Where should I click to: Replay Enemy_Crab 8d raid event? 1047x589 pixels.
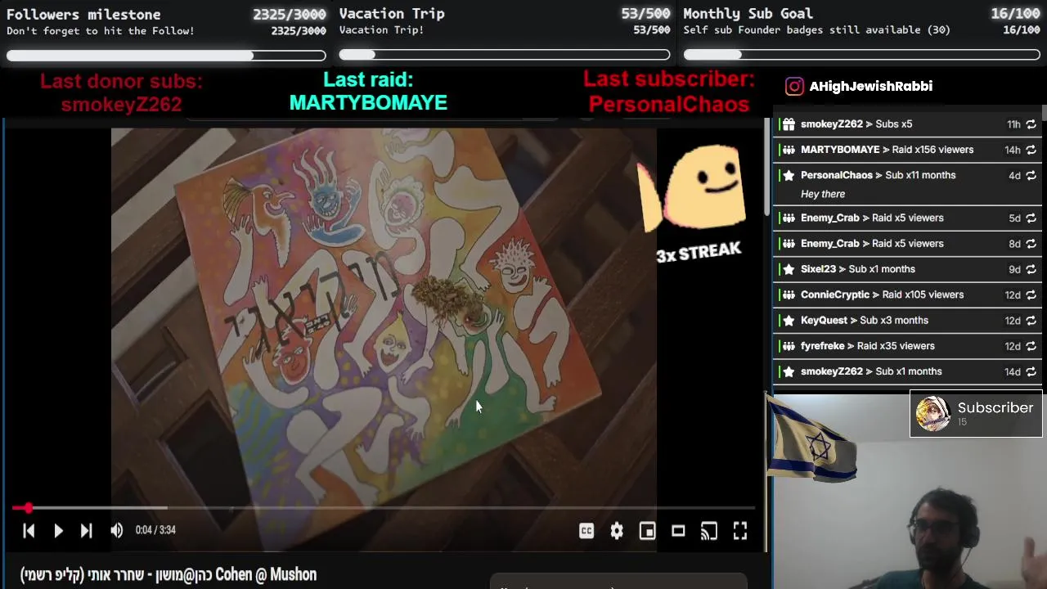point(1031,244)
